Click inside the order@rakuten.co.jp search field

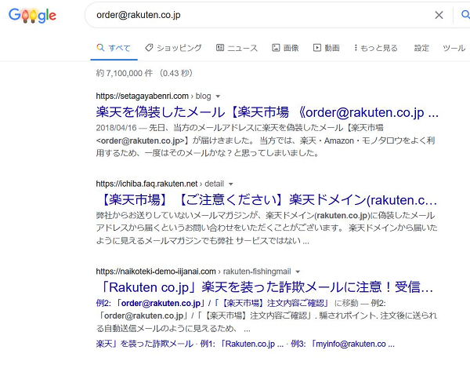(x=258, y=15)
